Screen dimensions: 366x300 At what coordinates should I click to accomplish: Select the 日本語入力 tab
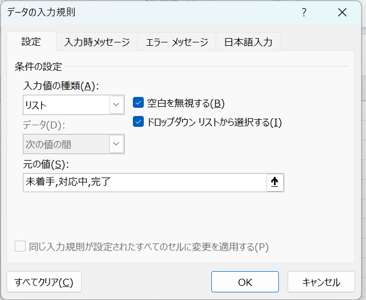point(248,42)
